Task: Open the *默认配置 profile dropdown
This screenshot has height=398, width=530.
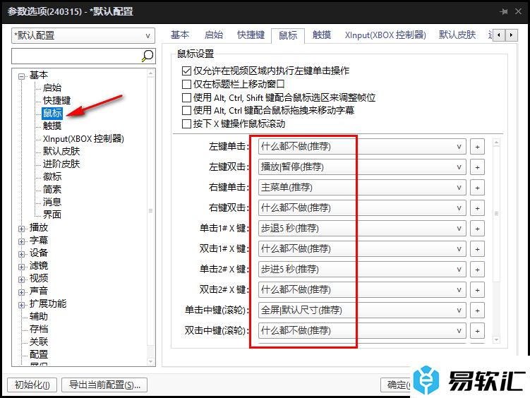Action: point(83,35)
